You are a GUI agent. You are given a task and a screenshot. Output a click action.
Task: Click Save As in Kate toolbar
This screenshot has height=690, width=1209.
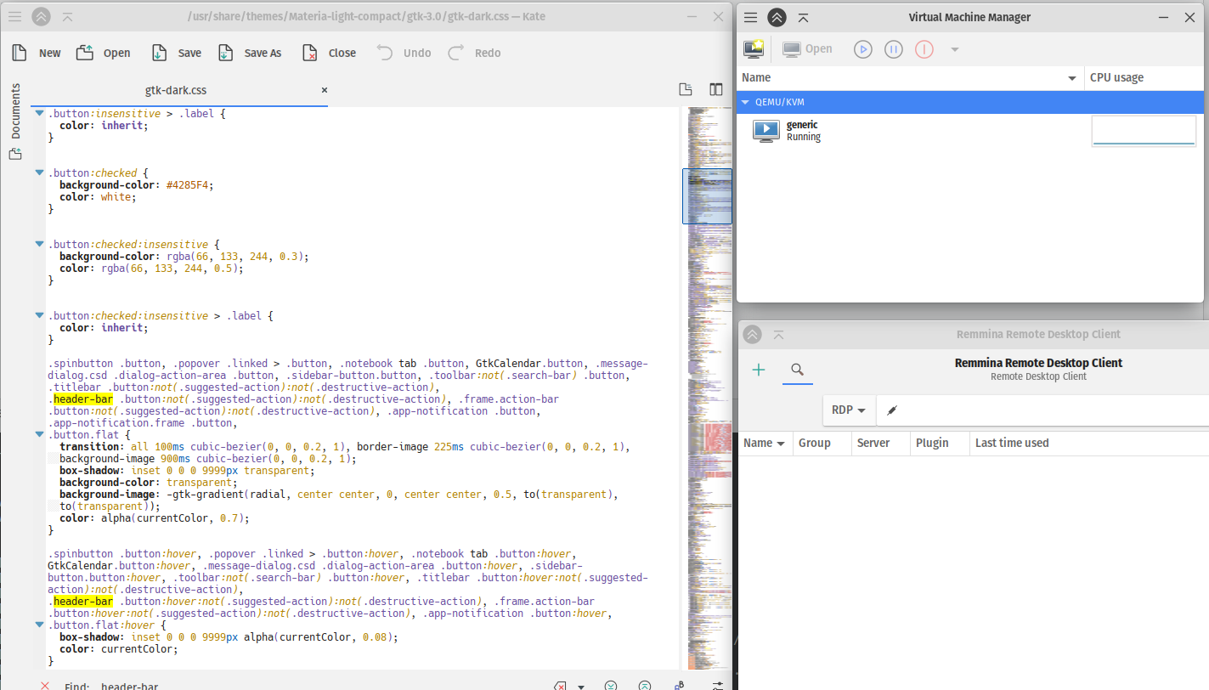pyautogui.click(x=249, y=52)
